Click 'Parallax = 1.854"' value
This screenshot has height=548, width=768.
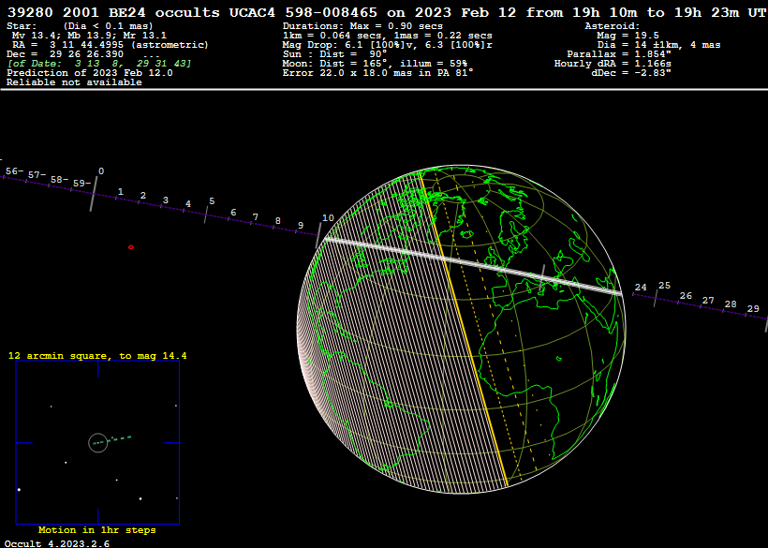[619, 54]
